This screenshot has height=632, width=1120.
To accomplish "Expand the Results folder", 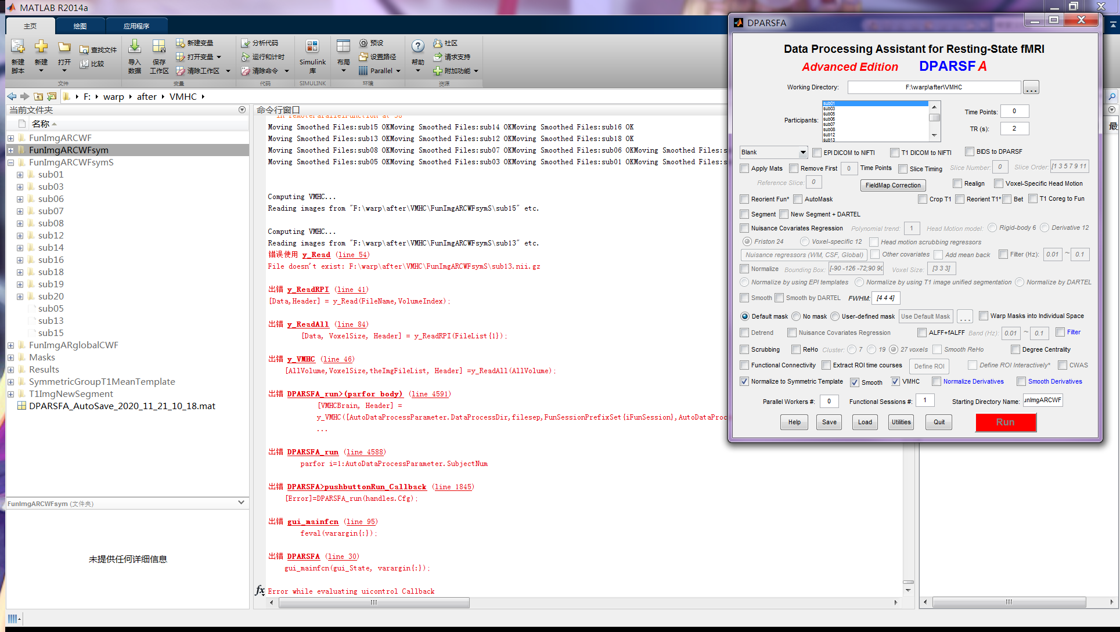I will (10, 370).
